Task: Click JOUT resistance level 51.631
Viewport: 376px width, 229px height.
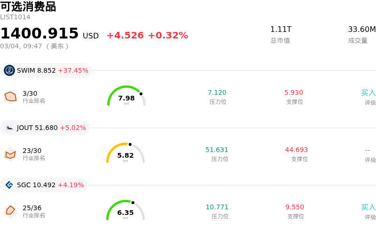Action: pos(217,150)
